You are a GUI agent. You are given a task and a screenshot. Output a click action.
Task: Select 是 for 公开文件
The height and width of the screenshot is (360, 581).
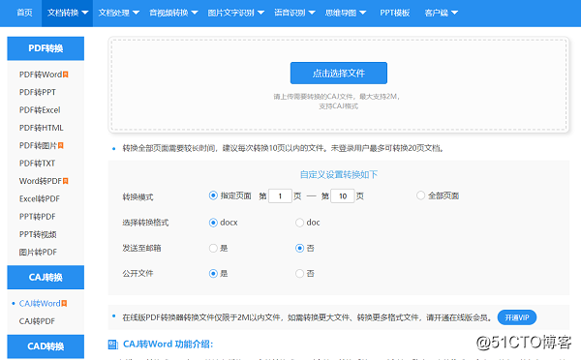[213, 273]
